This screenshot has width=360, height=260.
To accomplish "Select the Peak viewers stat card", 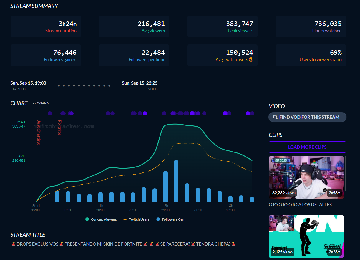I will pos(222,26).
